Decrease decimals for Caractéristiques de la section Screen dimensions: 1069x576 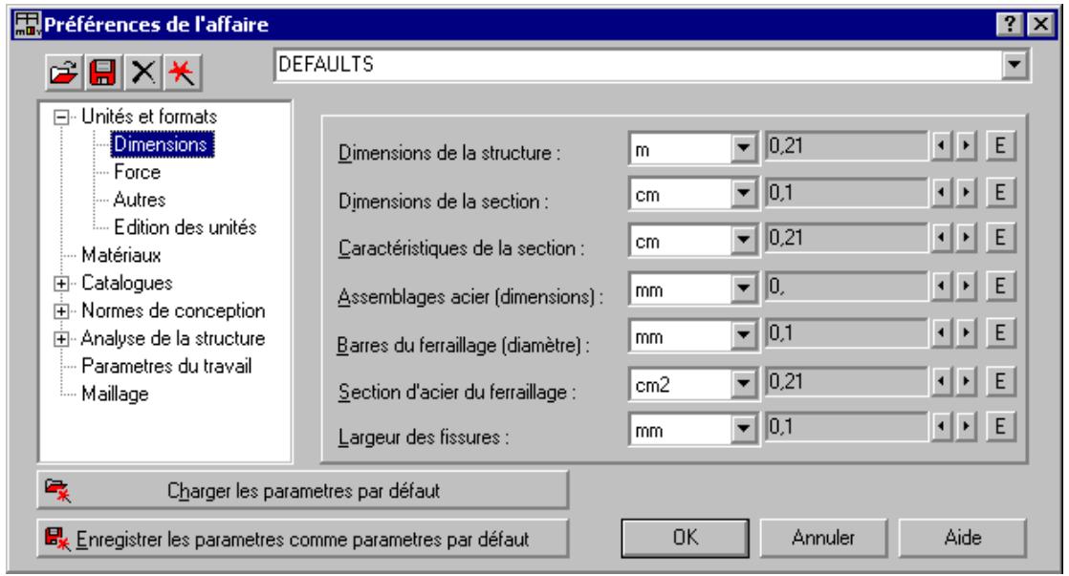(942, 238)
